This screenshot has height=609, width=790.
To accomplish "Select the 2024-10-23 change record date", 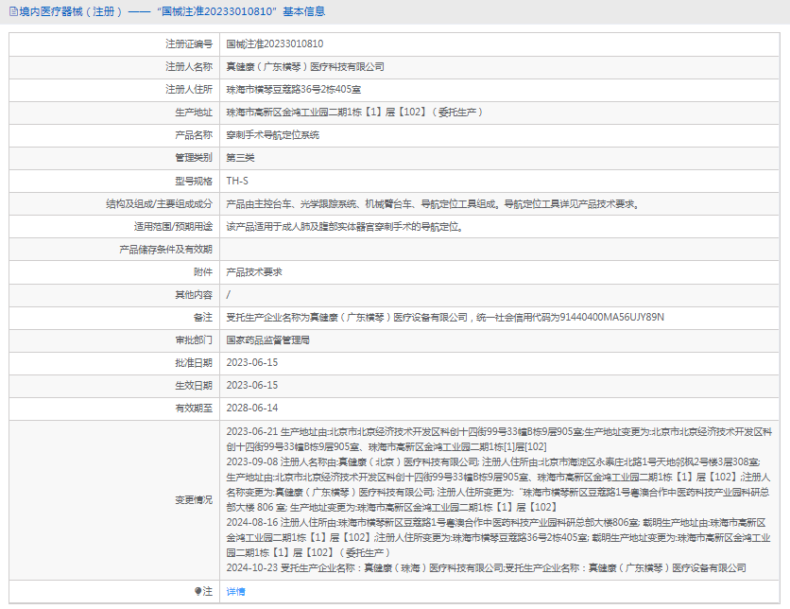I will pos(252,568).
